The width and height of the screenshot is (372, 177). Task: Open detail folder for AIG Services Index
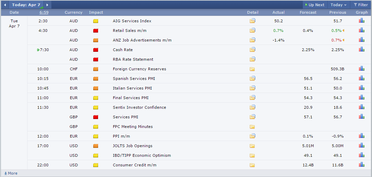pyautogui.click(x=253, y=21)
